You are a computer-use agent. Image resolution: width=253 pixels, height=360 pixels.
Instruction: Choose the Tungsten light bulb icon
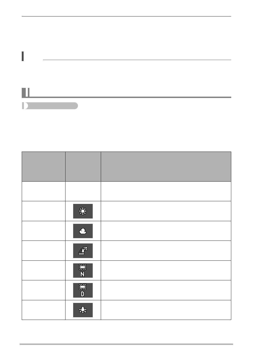point(83,310)
